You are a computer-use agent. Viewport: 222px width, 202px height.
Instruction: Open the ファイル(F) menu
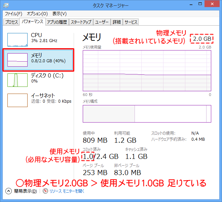(x=13, y=14)
